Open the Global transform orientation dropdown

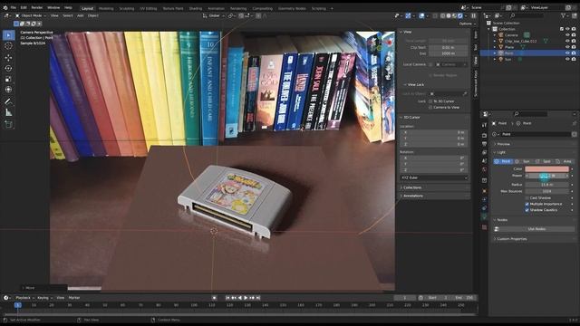(x=214, y=16)
